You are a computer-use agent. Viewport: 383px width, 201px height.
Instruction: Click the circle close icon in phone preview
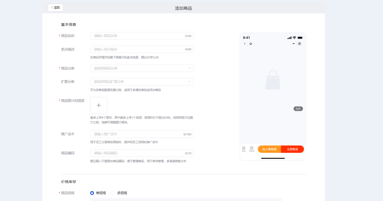pyautogui.click(x=300, y=44)
